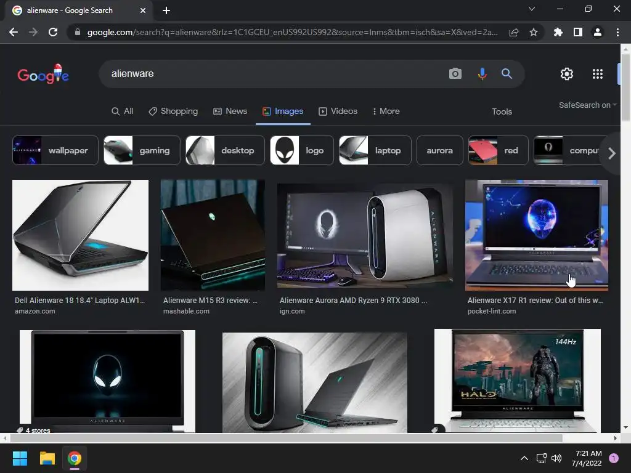Open the Google apps grid

coord(598,74)
